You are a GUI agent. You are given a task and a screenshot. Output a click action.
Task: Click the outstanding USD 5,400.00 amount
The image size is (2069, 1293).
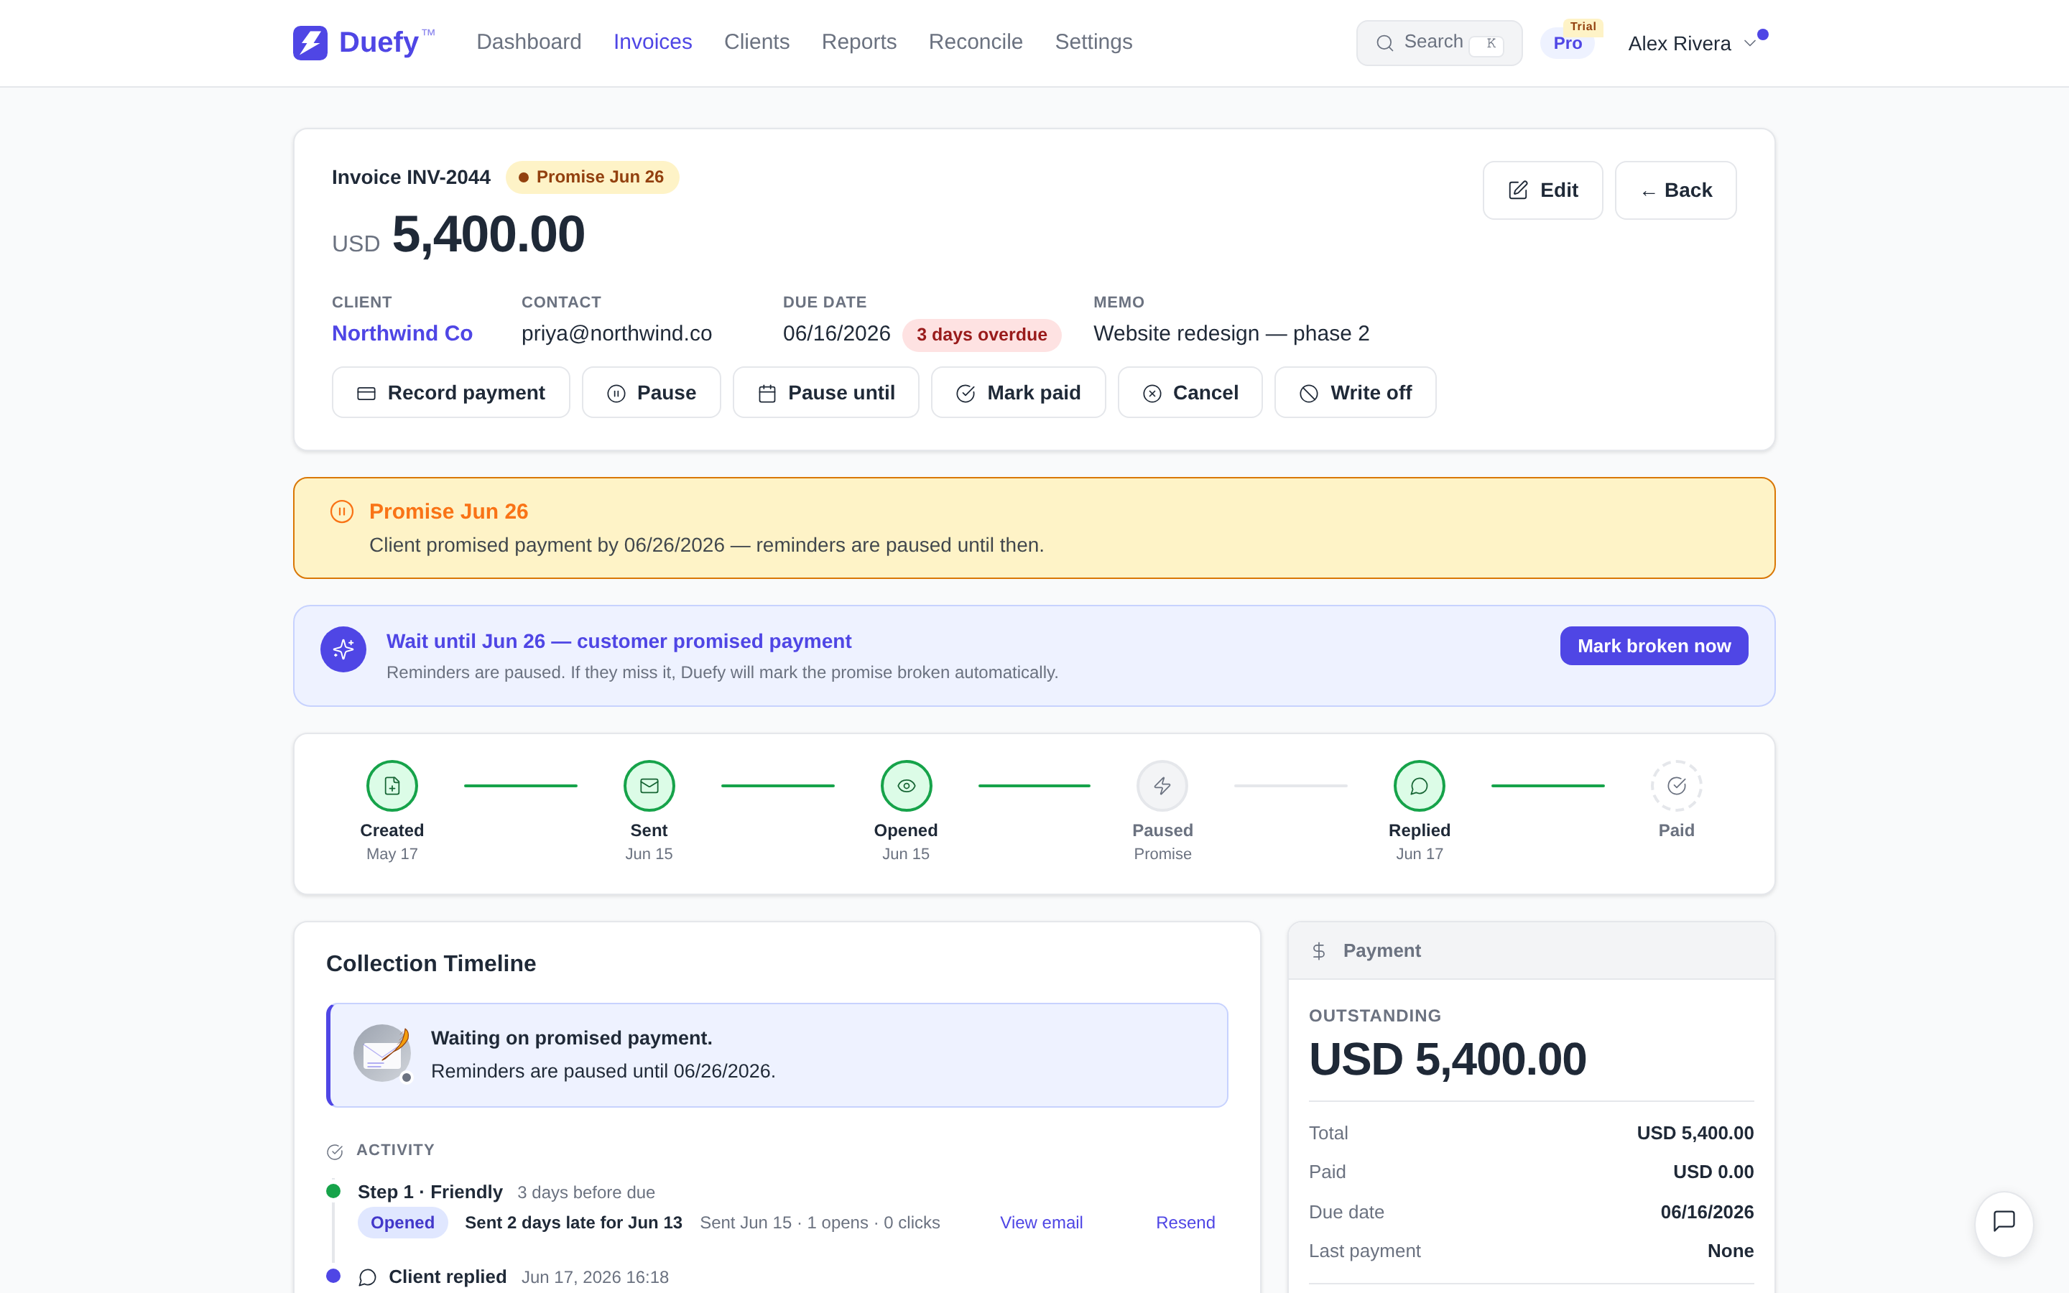coord(1448,1059)
